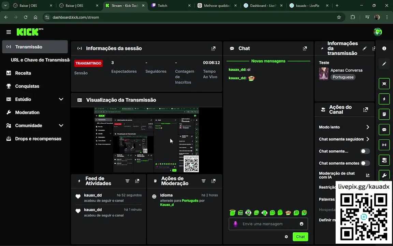Pop out the Chat panel

[305, 49]
